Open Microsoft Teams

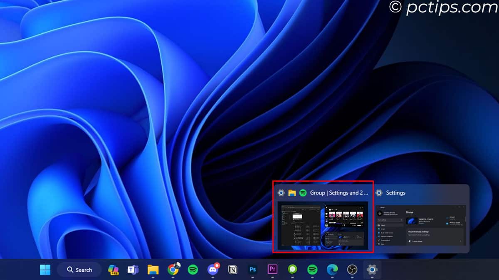(x=132, y=270)
